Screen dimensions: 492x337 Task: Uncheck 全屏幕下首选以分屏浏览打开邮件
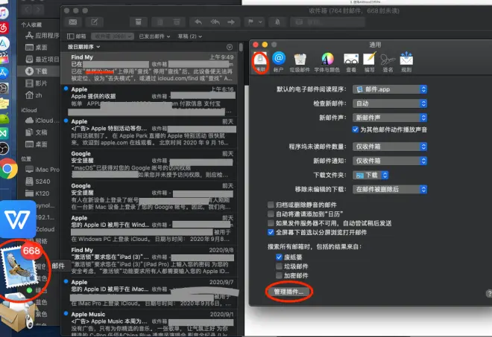[271, 232]
